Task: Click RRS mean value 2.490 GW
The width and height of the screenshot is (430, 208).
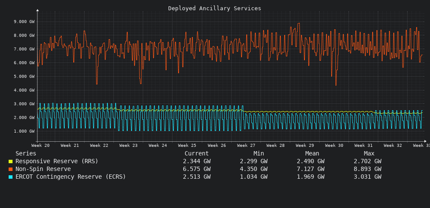Action: coord(311,161)
